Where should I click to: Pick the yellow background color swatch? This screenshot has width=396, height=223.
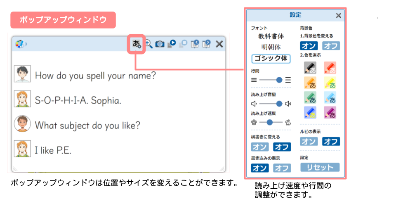[330, 83]
